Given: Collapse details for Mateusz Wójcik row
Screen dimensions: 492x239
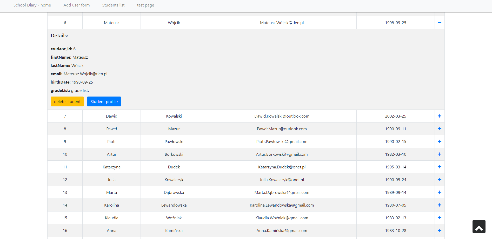Looking at the screenshot, I should (x=440, y=23).
